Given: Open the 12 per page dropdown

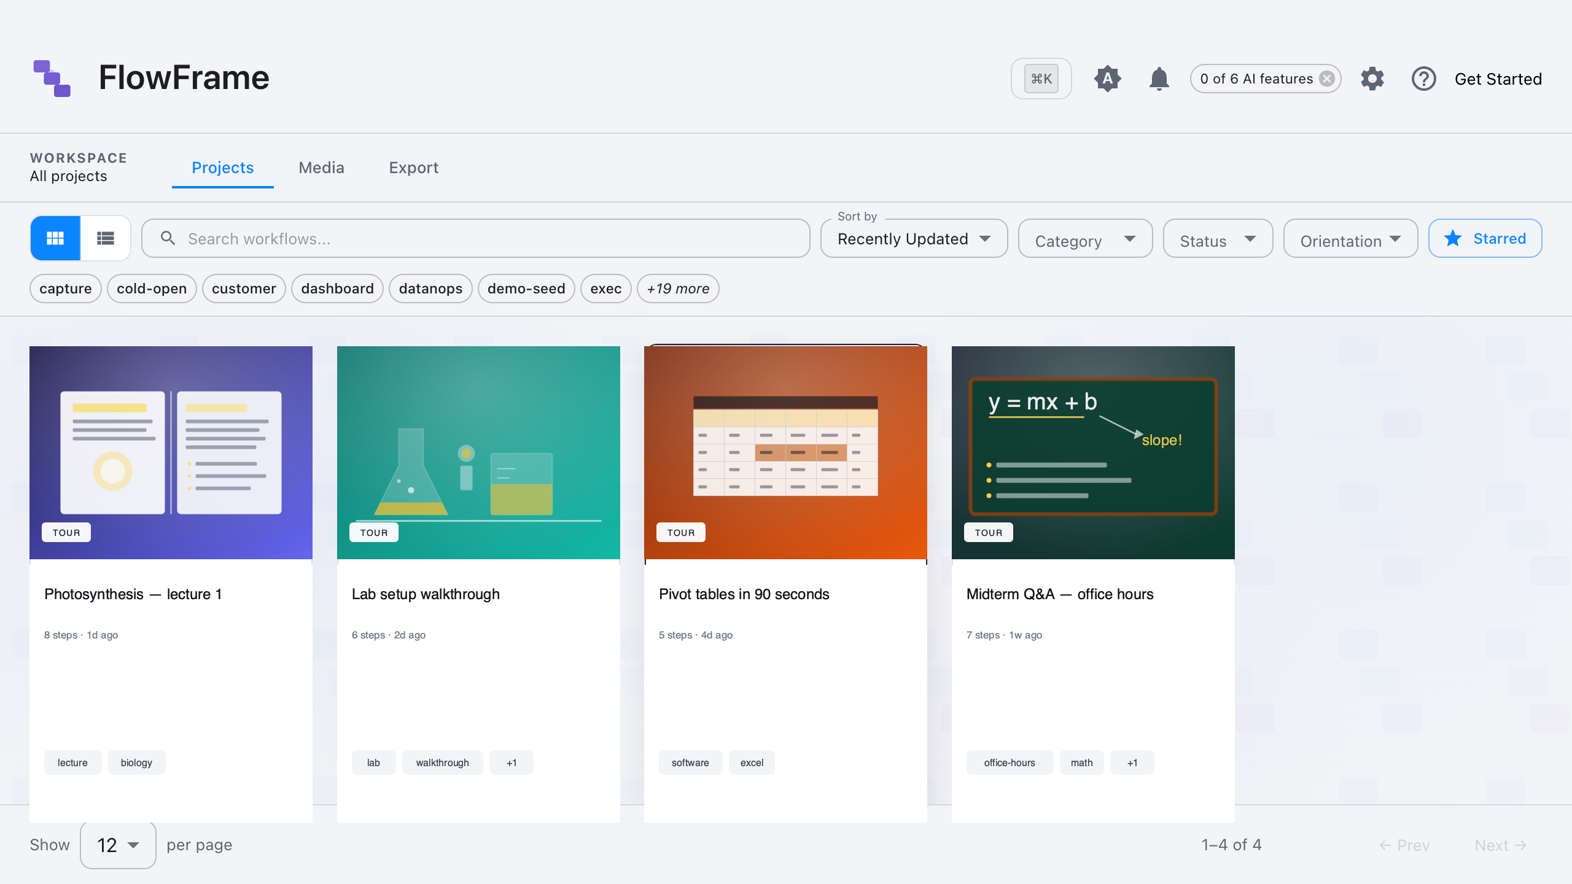Looking at the screenshot, I should click(x=118, y=845).
